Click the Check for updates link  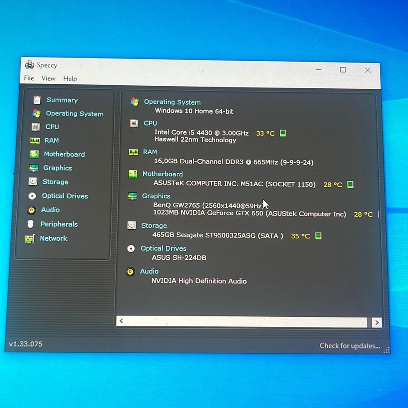pyautogui.click(x=350, y=345)
